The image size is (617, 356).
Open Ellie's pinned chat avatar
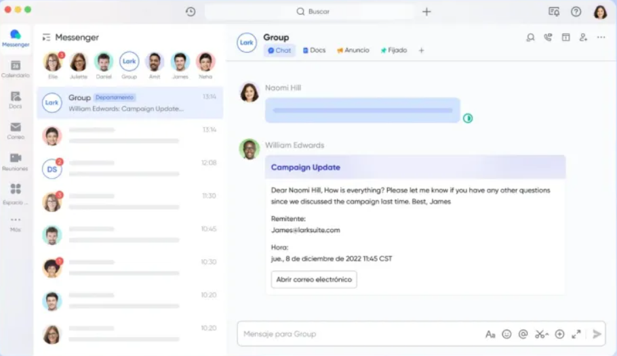tap(53, 62)
